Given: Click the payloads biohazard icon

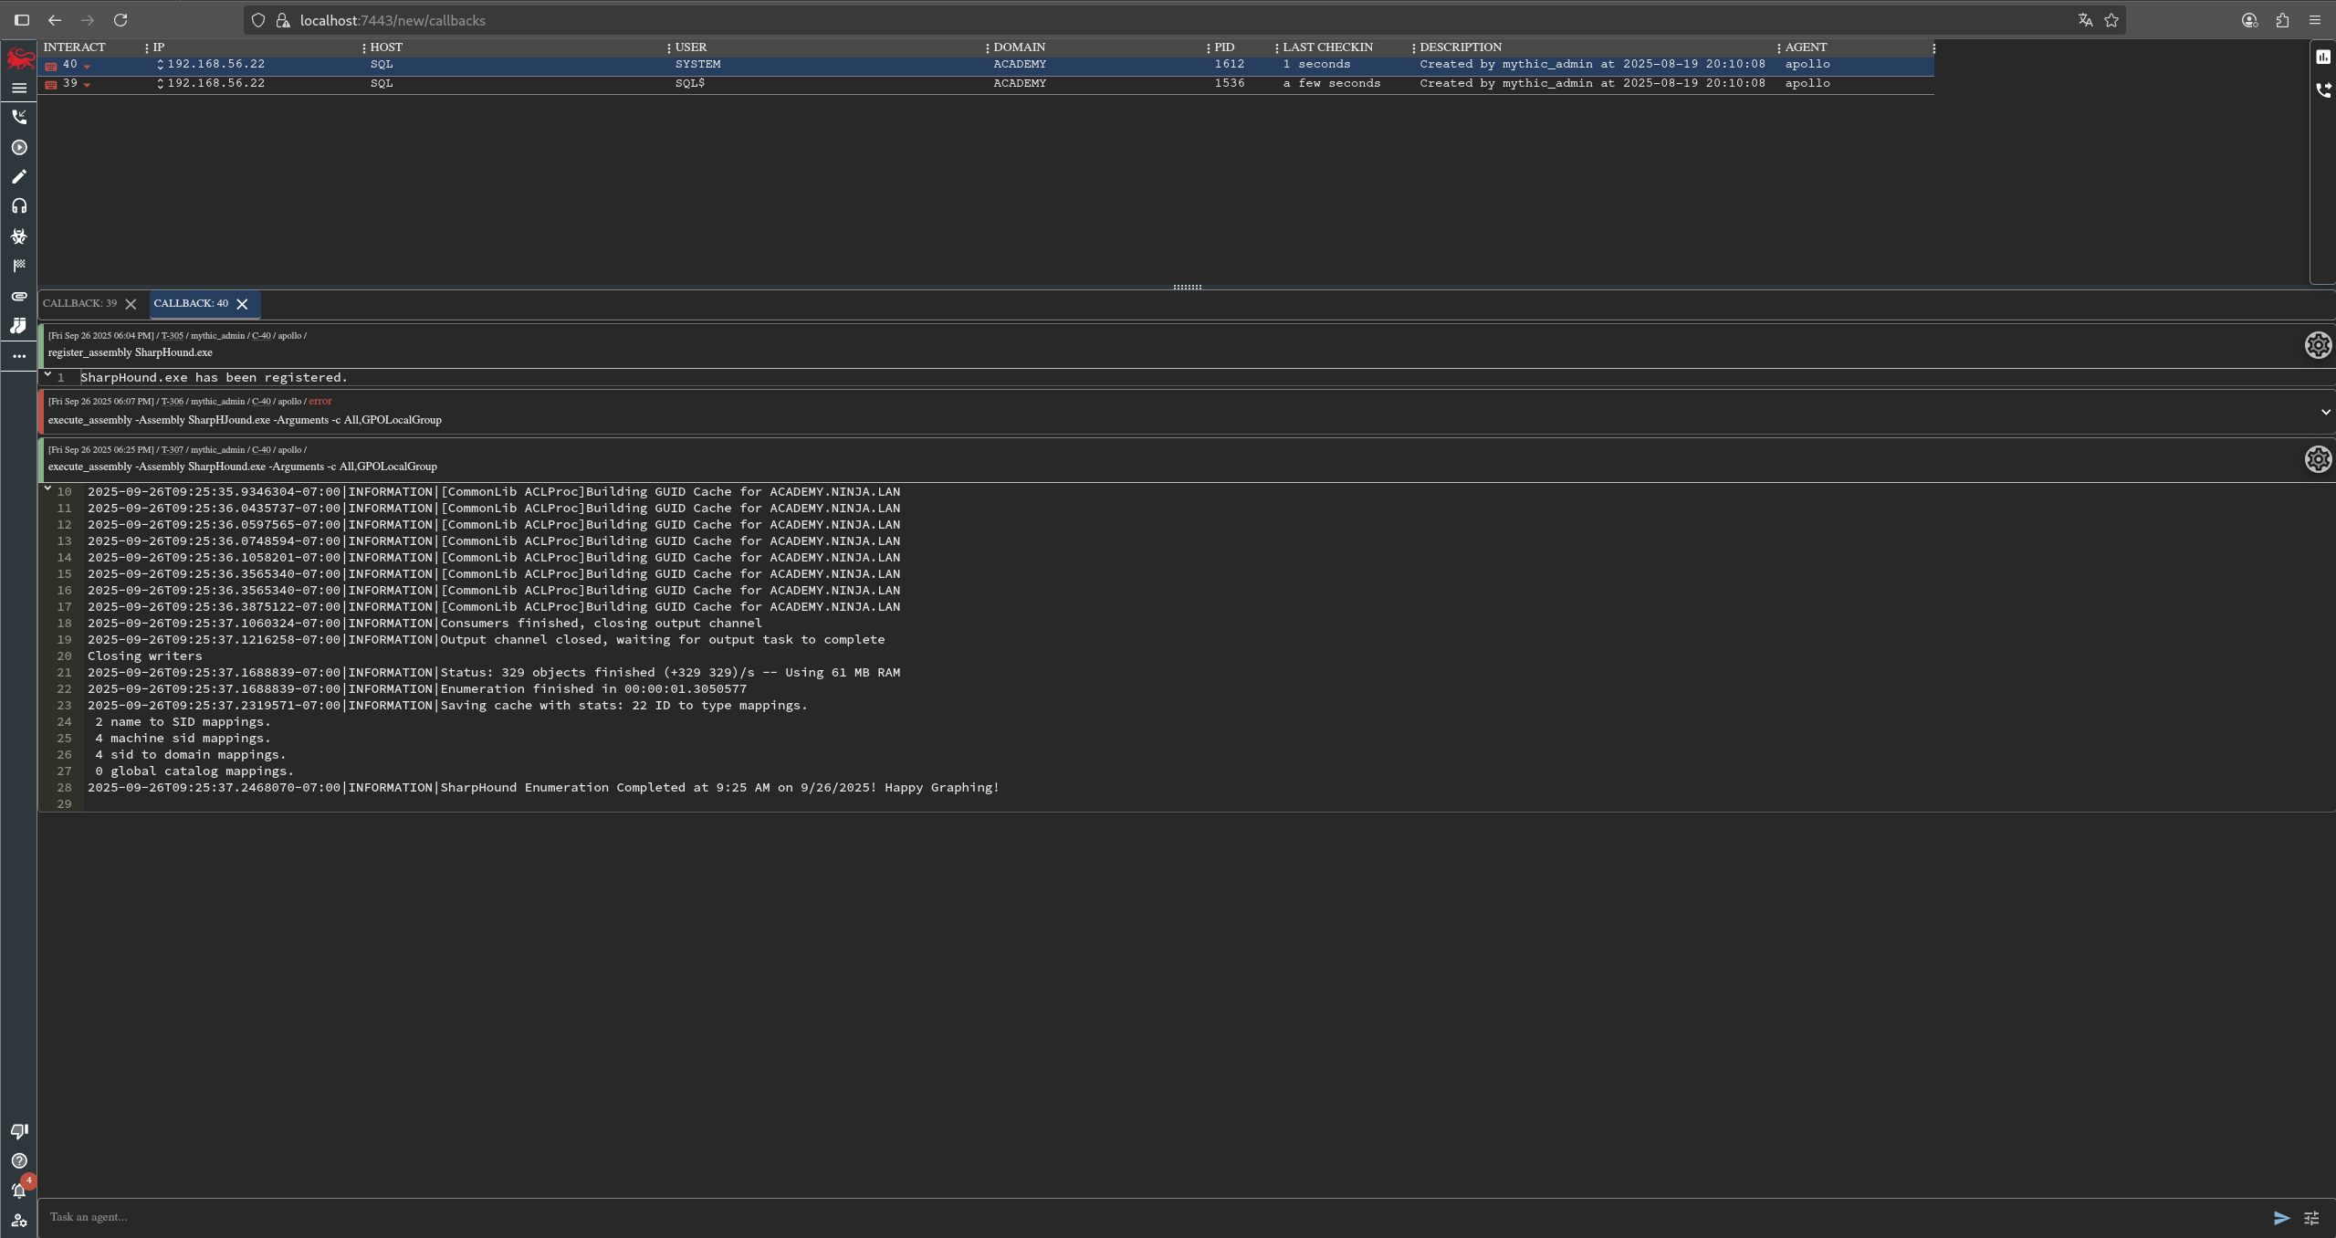Looking at the screenshot, I should point(19,236).
